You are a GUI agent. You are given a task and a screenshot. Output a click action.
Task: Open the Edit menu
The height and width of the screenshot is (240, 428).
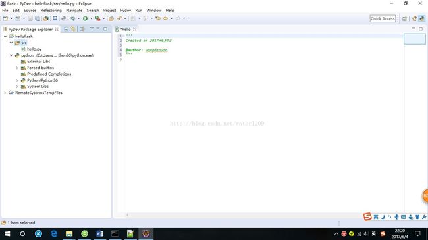pyautogui.click(x=16, y=10)
